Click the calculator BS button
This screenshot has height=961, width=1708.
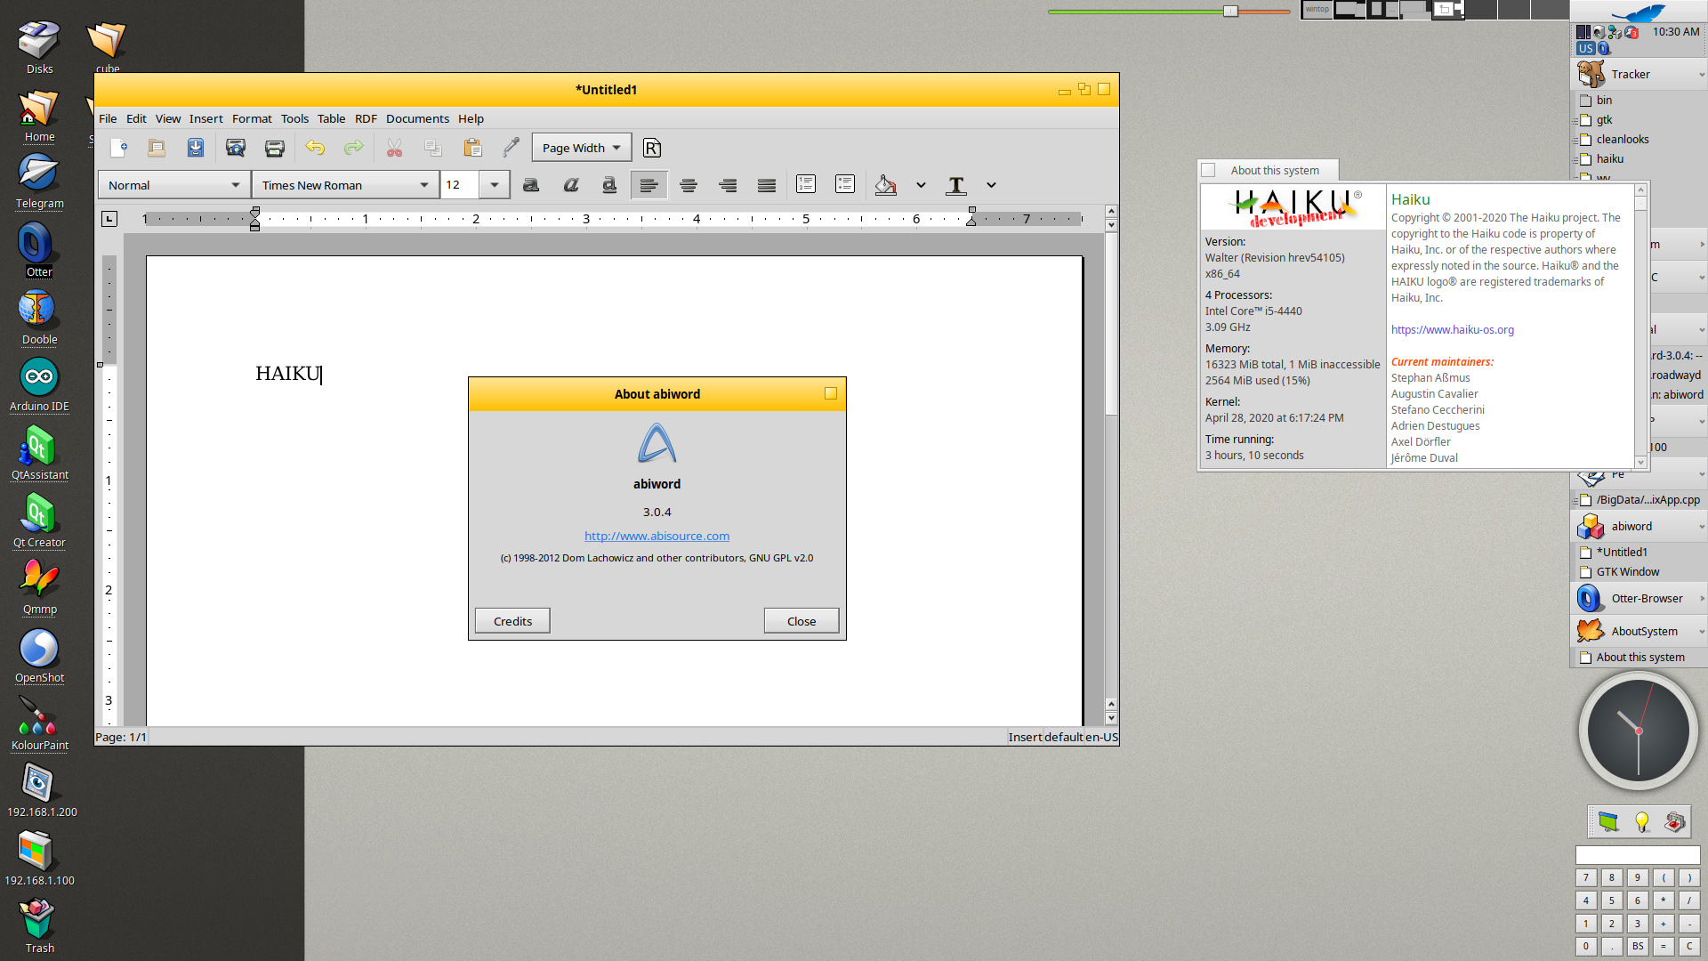[1638, 947]
